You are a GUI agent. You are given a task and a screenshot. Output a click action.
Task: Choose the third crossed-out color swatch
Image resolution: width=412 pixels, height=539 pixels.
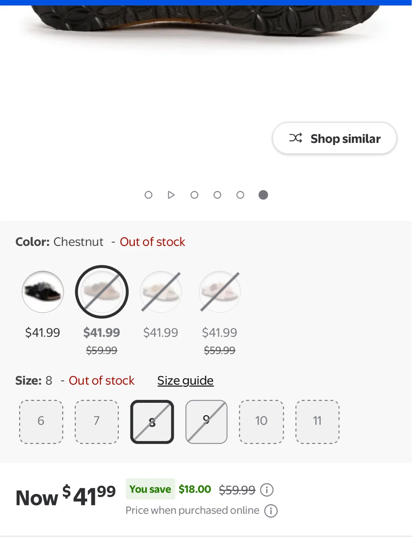(161, 292)
